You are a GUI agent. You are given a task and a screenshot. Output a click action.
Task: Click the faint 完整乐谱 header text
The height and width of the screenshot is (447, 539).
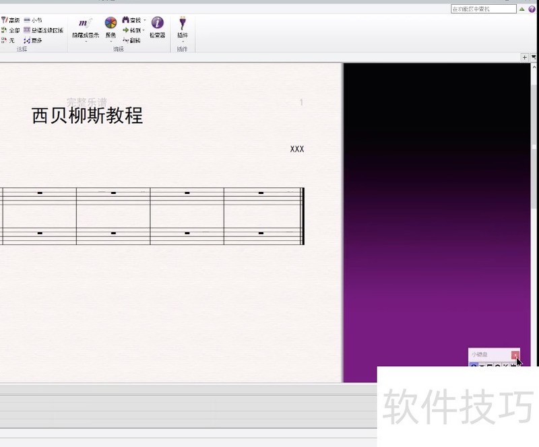click(87, 102)
